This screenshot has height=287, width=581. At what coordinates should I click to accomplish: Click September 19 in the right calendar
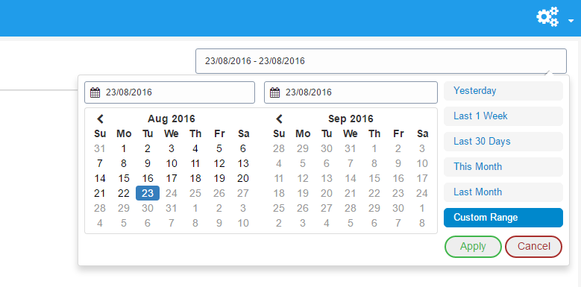(303, 193)
